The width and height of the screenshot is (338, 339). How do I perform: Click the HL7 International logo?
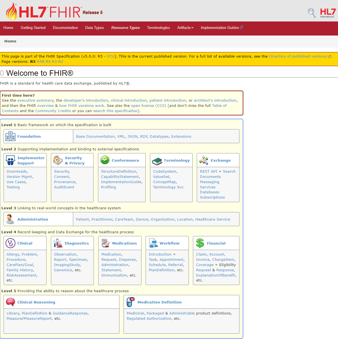pos(328,13)
